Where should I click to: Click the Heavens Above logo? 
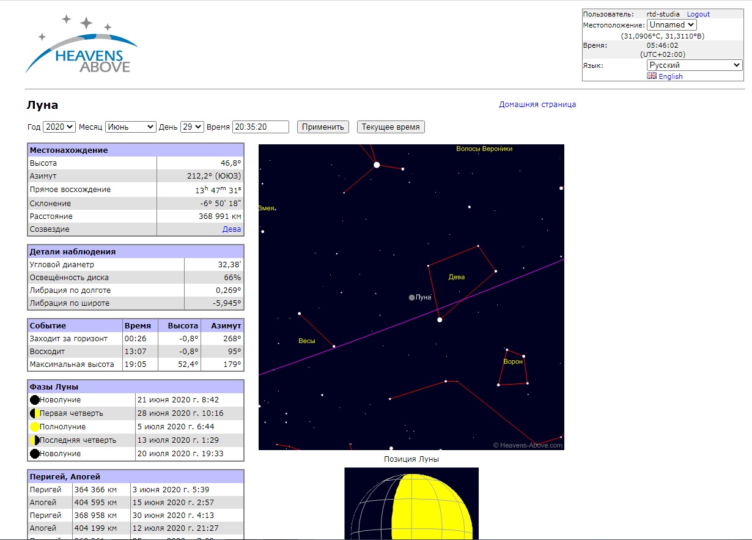click(81, 43)
